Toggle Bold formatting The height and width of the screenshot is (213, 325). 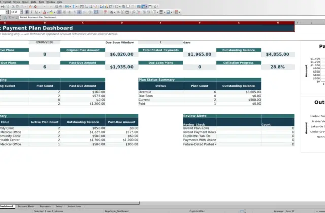[x=27, y=12]
